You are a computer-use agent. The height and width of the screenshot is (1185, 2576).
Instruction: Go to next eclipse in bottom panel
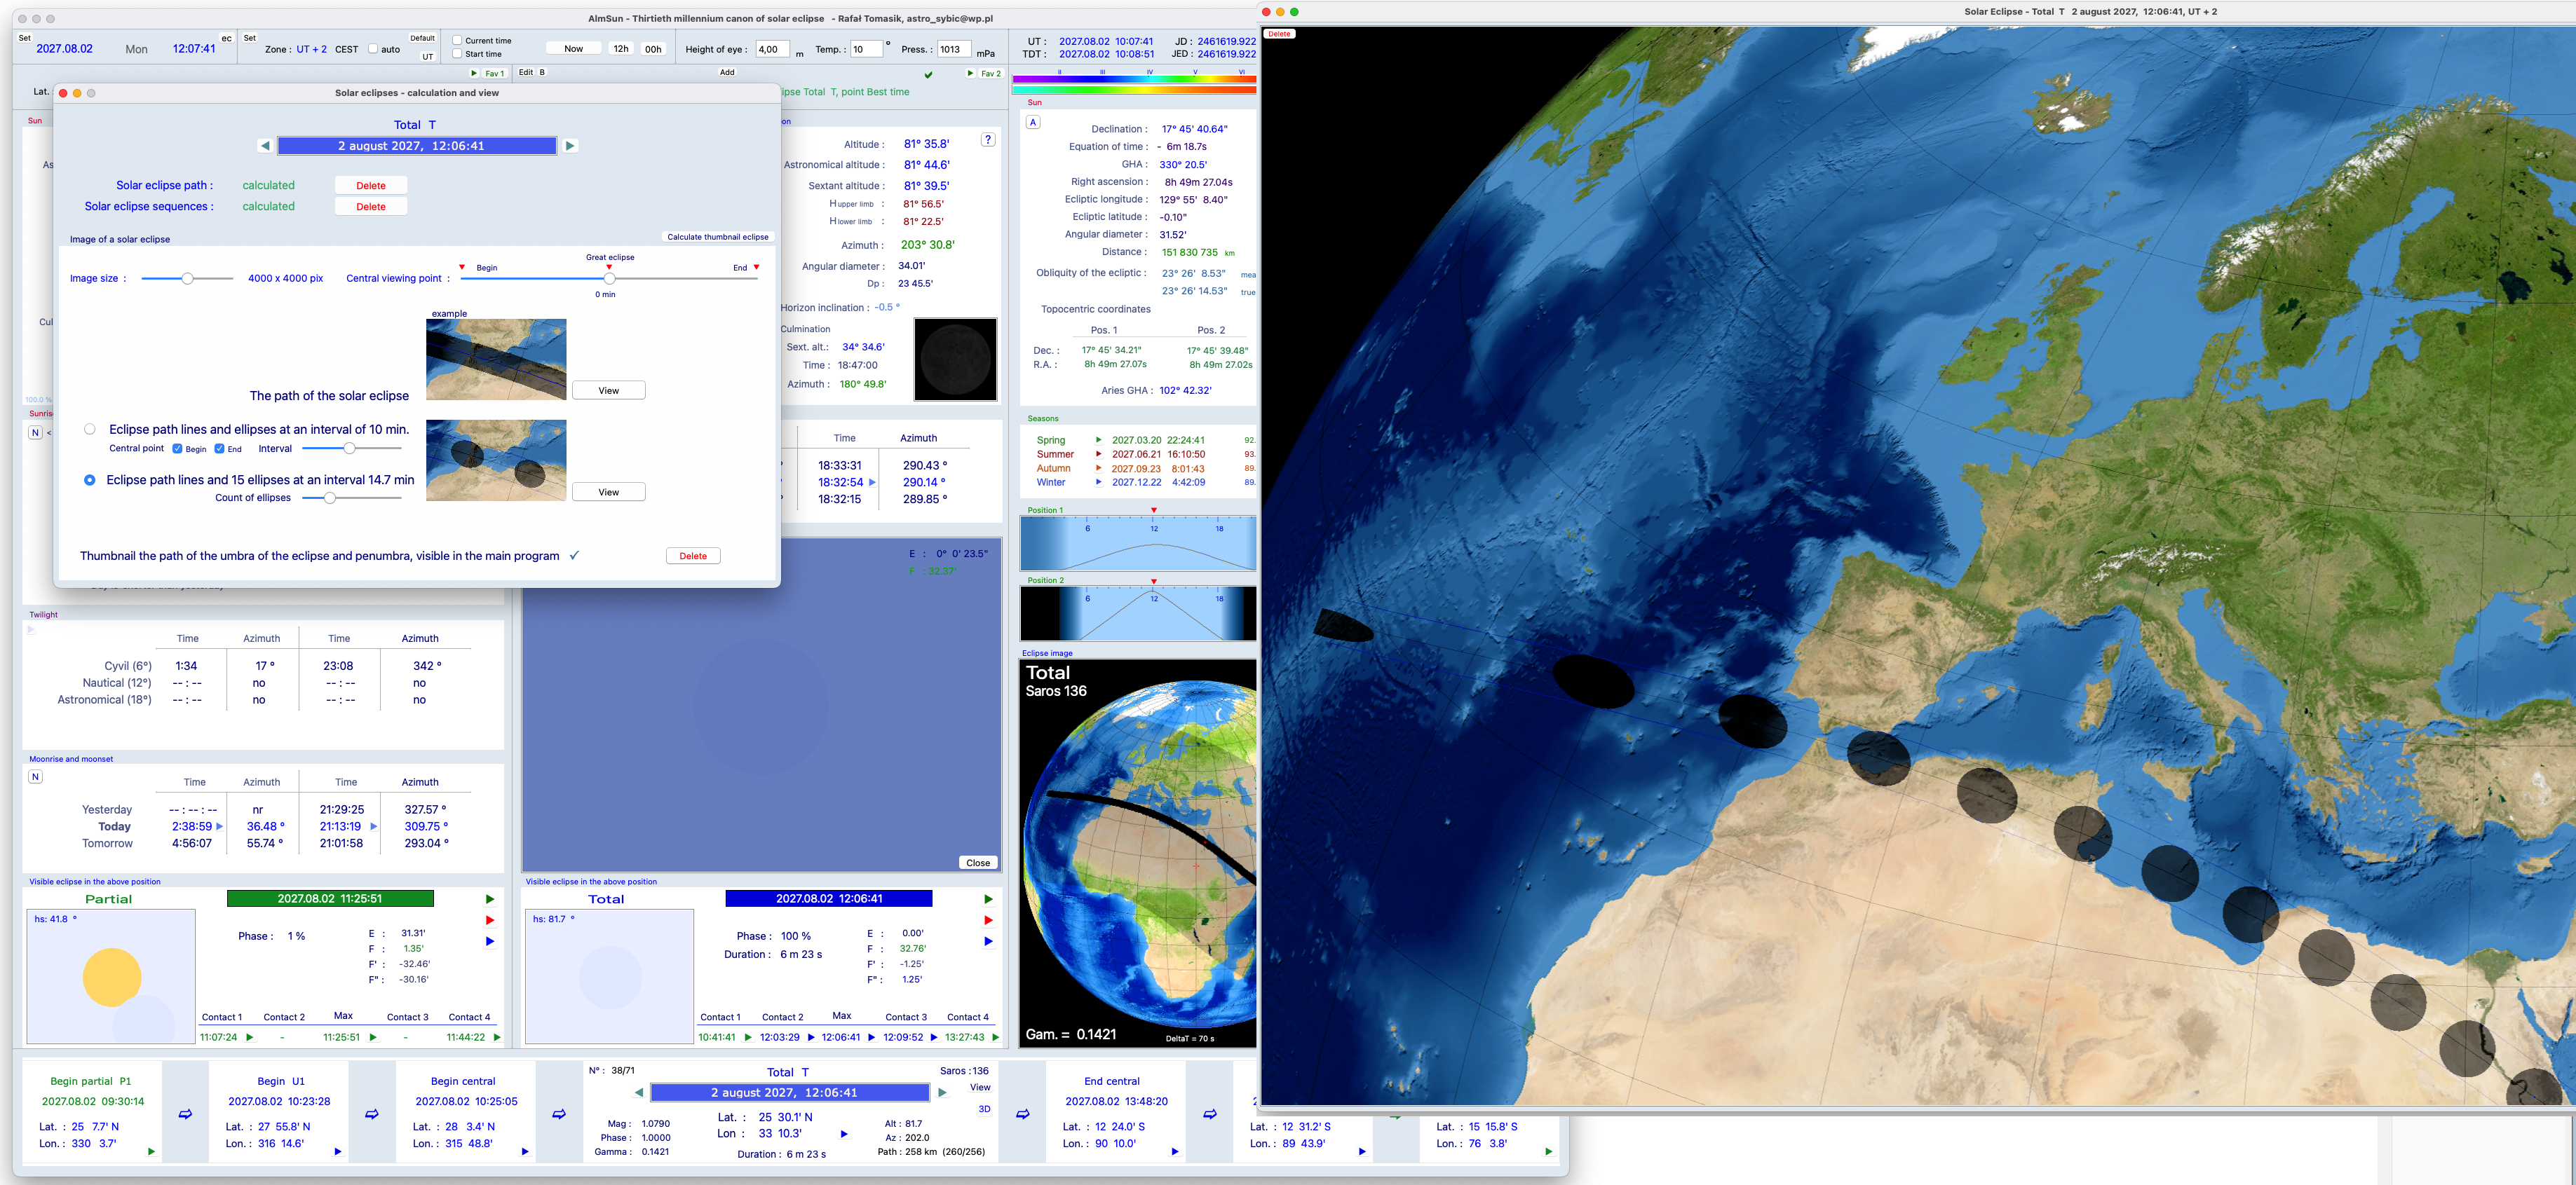[942, 1093]
